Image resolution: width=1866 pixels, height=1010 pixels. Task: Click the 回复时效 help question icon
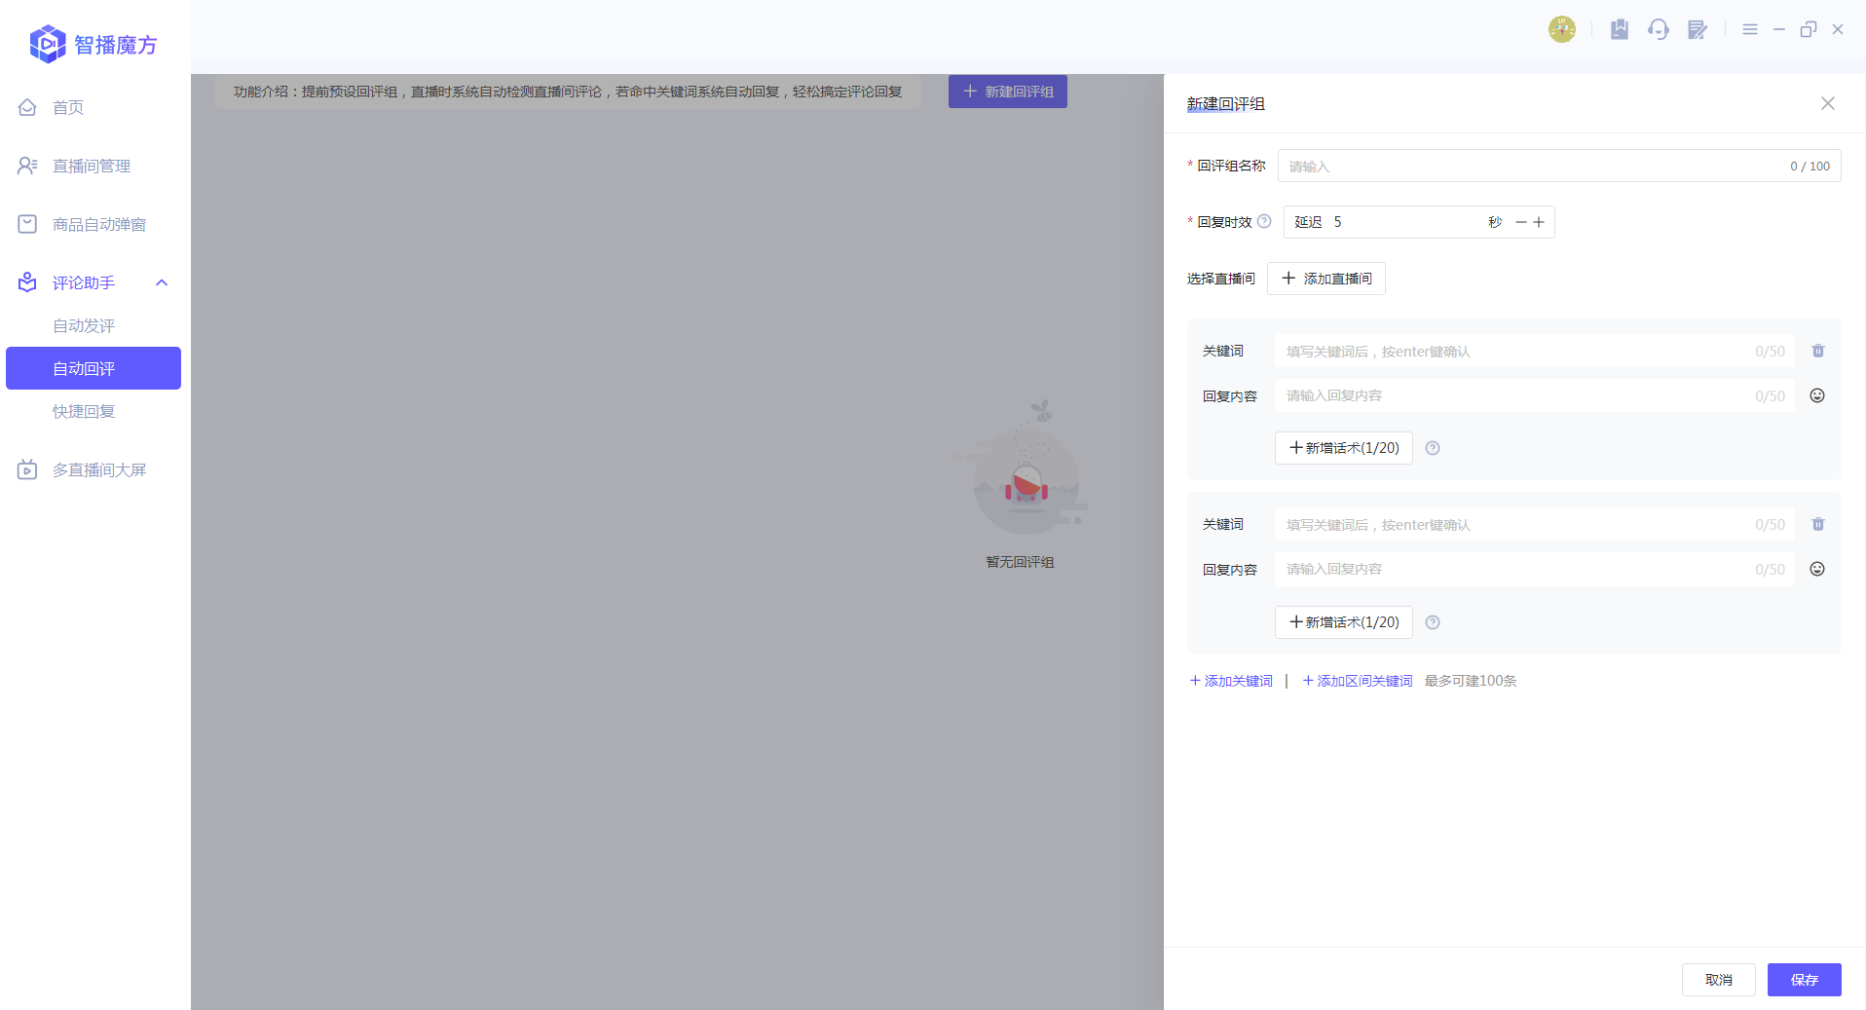click(x=1264, y=221)
